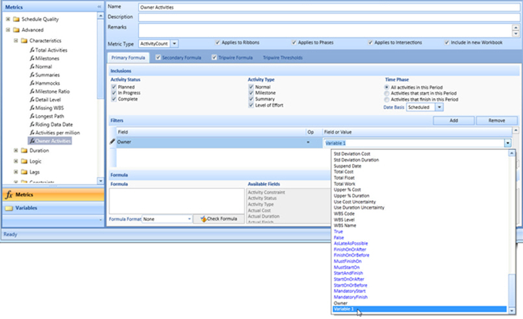Screen dimensions: 523x319
Task: Click the Check Formula button
Action: coord(219,219)
